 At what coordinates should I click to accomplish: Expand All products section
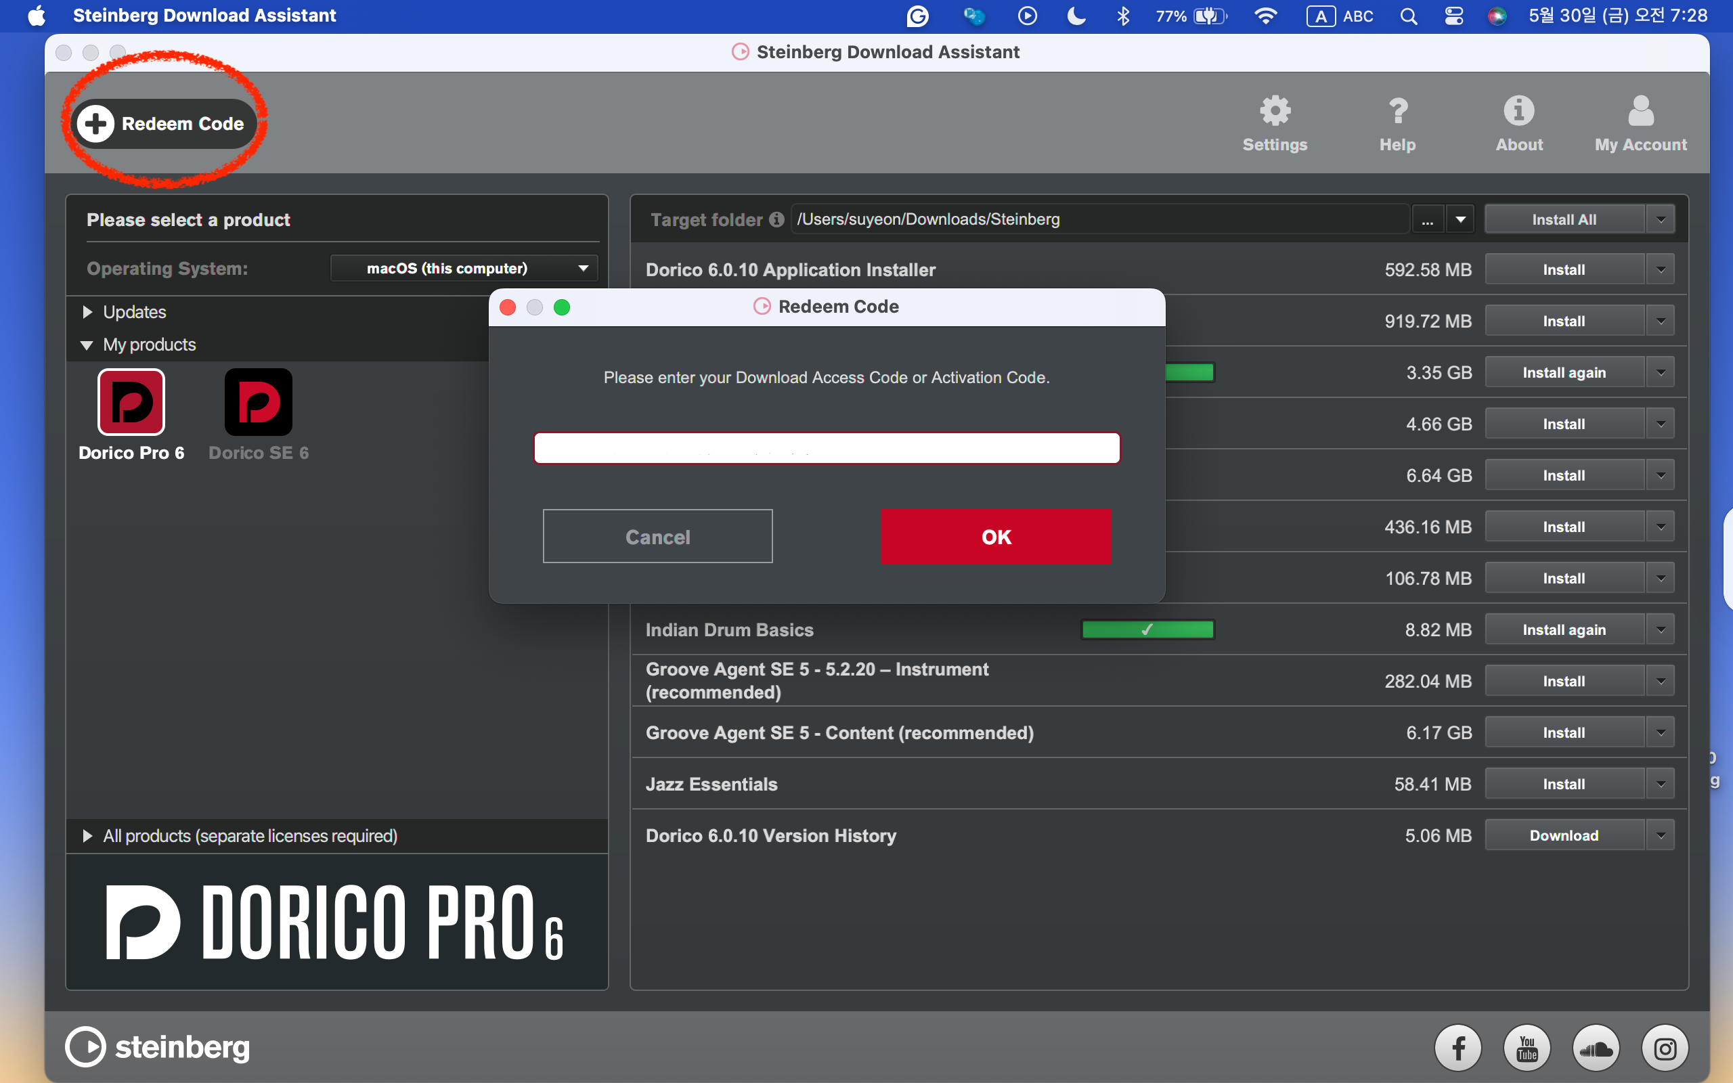point(87,836)
